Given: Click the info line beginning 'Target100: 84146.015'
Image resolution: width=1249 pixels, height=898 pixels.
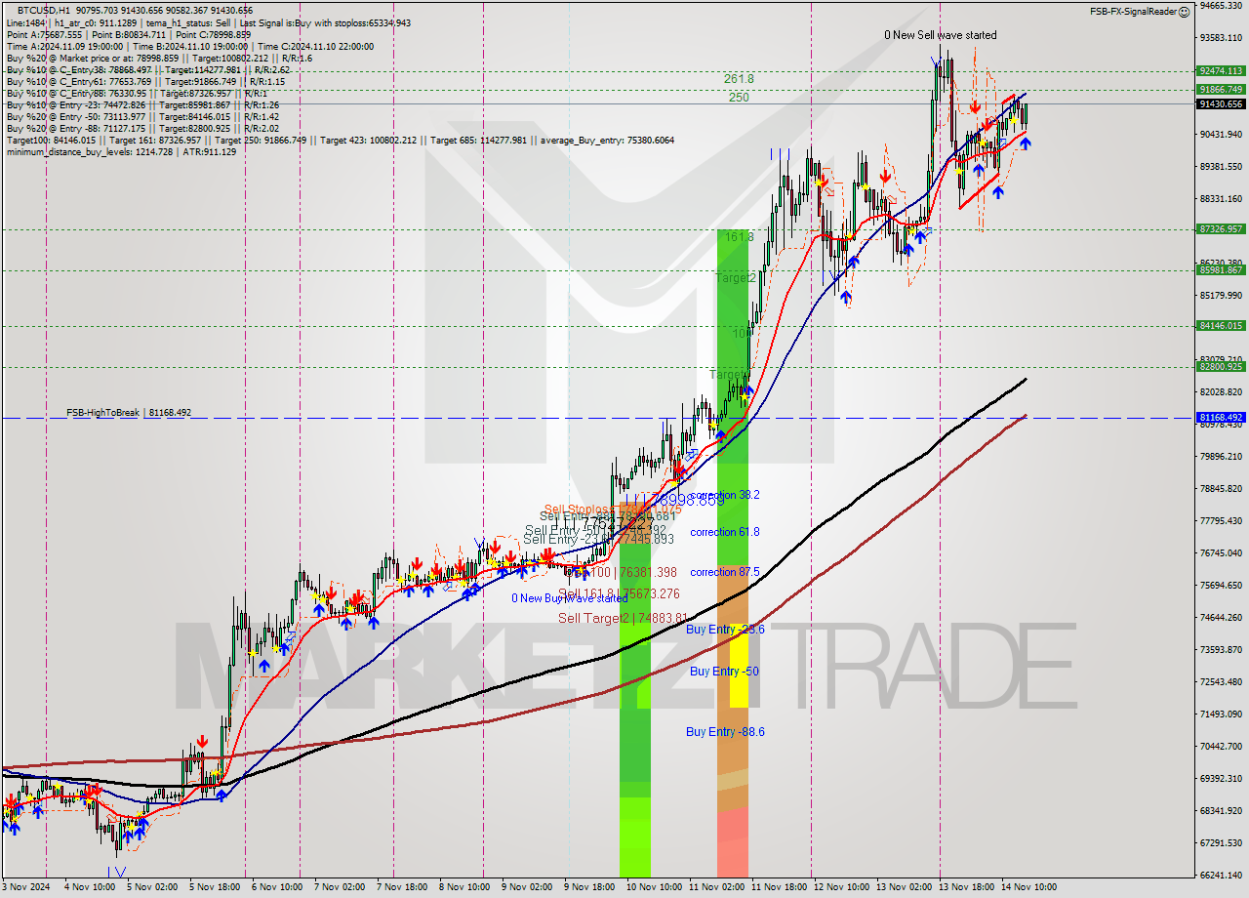Looking at the screenshot, I should pos(341,141).
